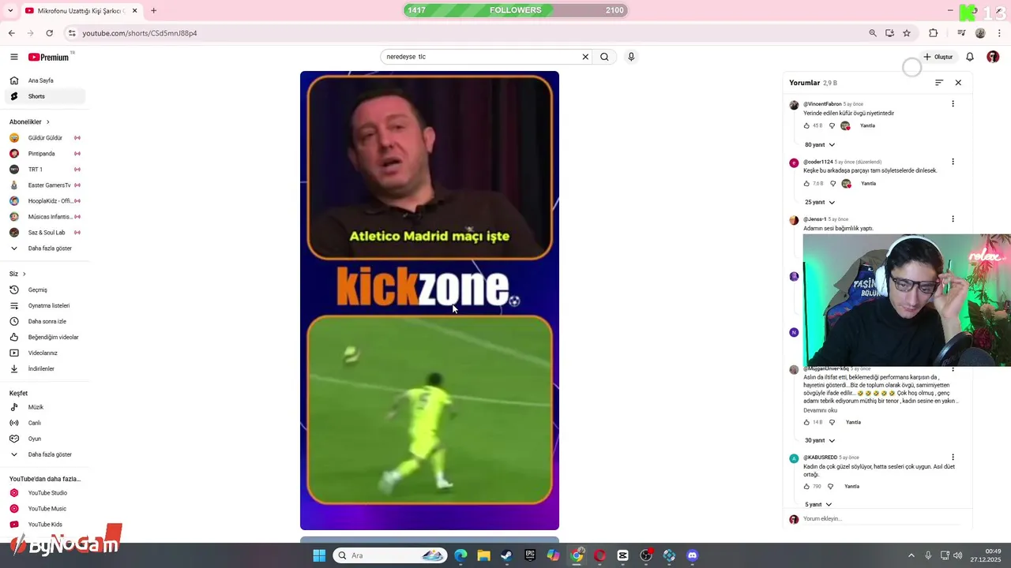1011x568 pixels.
Task: Dislike KABUSREDD's comment
Action: click(830, 487)
